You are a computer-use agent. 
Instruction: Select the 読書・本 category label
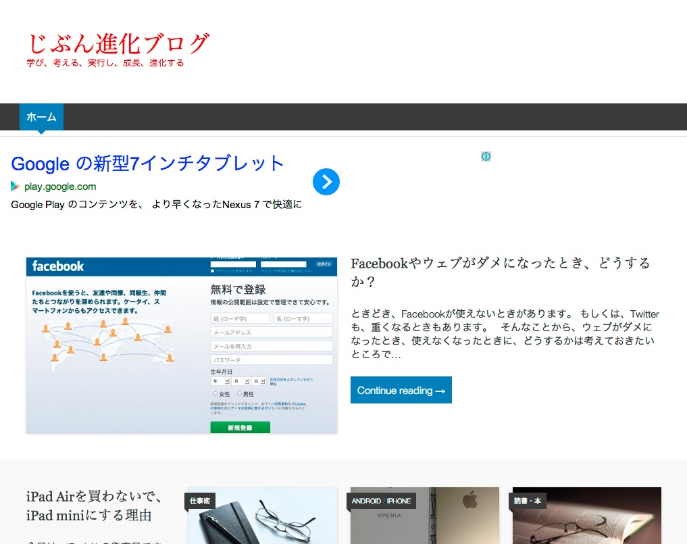[x=527, y=501]
